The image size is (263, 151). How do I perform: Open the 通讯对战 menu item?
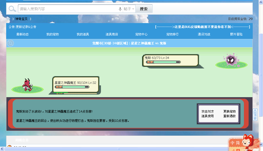tap(204, 34)
